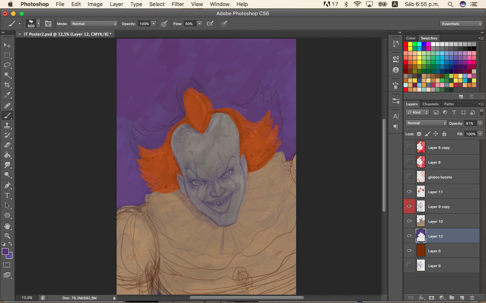This screenshot has height=303, width=486.
Task: Select the Horizontal Type tool
Action: click(x=7, y=195)
